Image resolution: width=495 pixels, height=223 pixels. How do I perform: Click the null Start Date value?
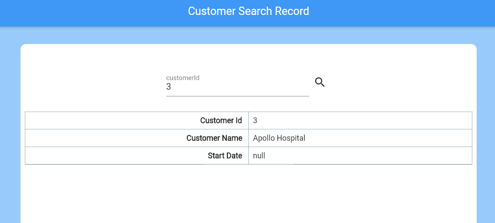(x=259, y=156)
